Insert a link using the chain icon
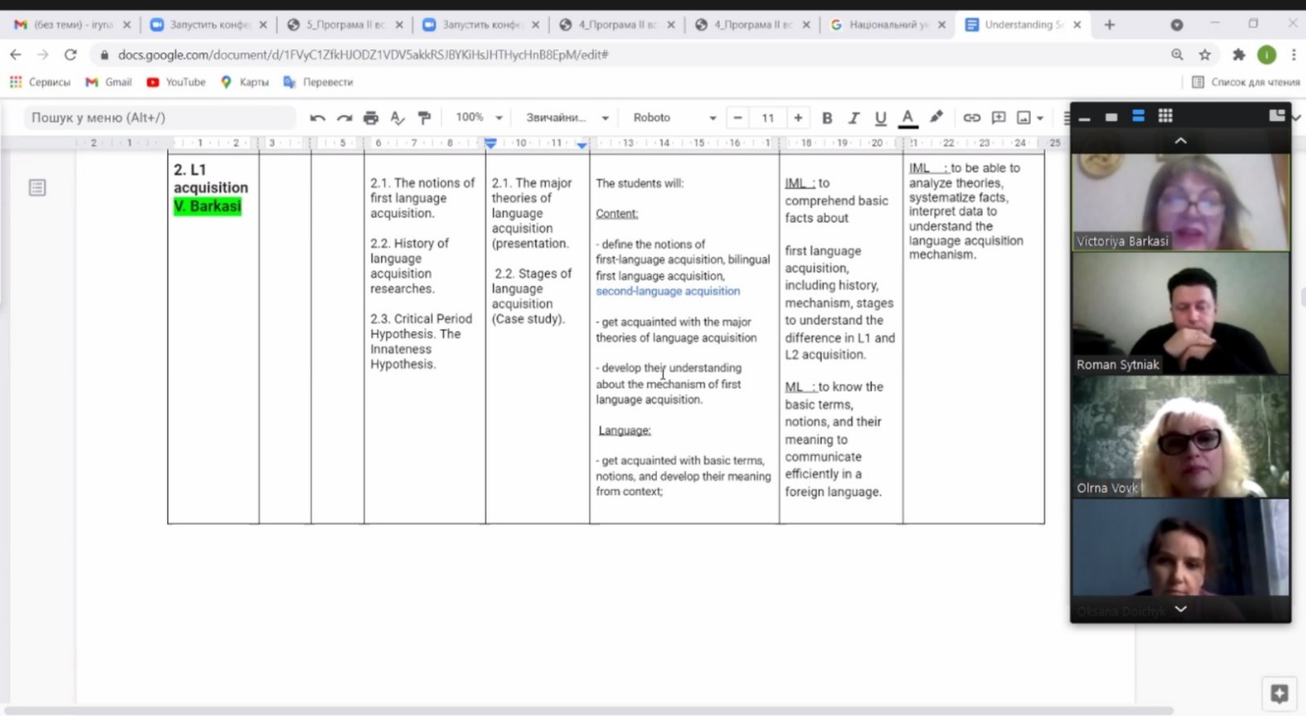 (x=971, y=118)
